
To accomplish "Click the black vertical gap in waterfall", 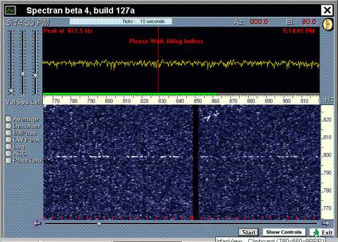I will coord(195,162).
